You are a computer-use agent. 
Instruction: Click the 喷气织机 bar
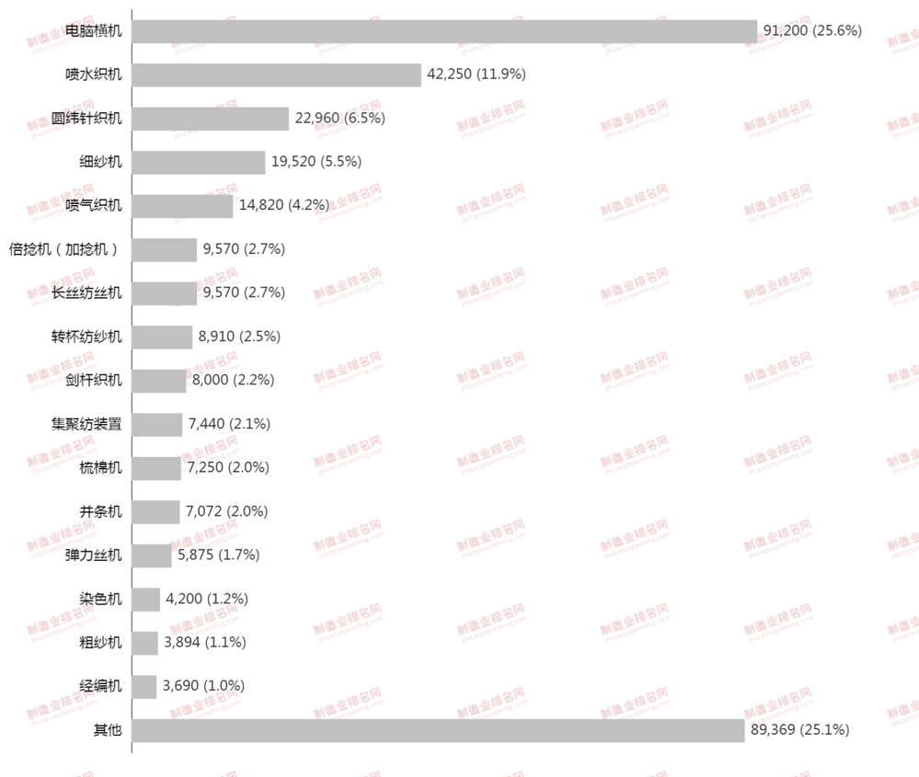pos(183,206)
